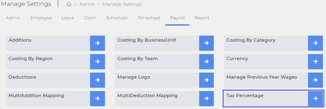
Task: Open Additions via its arrow icon
Action: pyautogui.click(x=97, y=43)
